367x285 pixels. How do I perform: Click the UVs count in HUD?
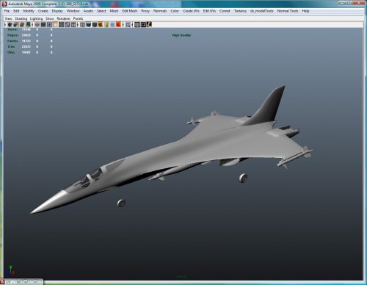[26, 52]
